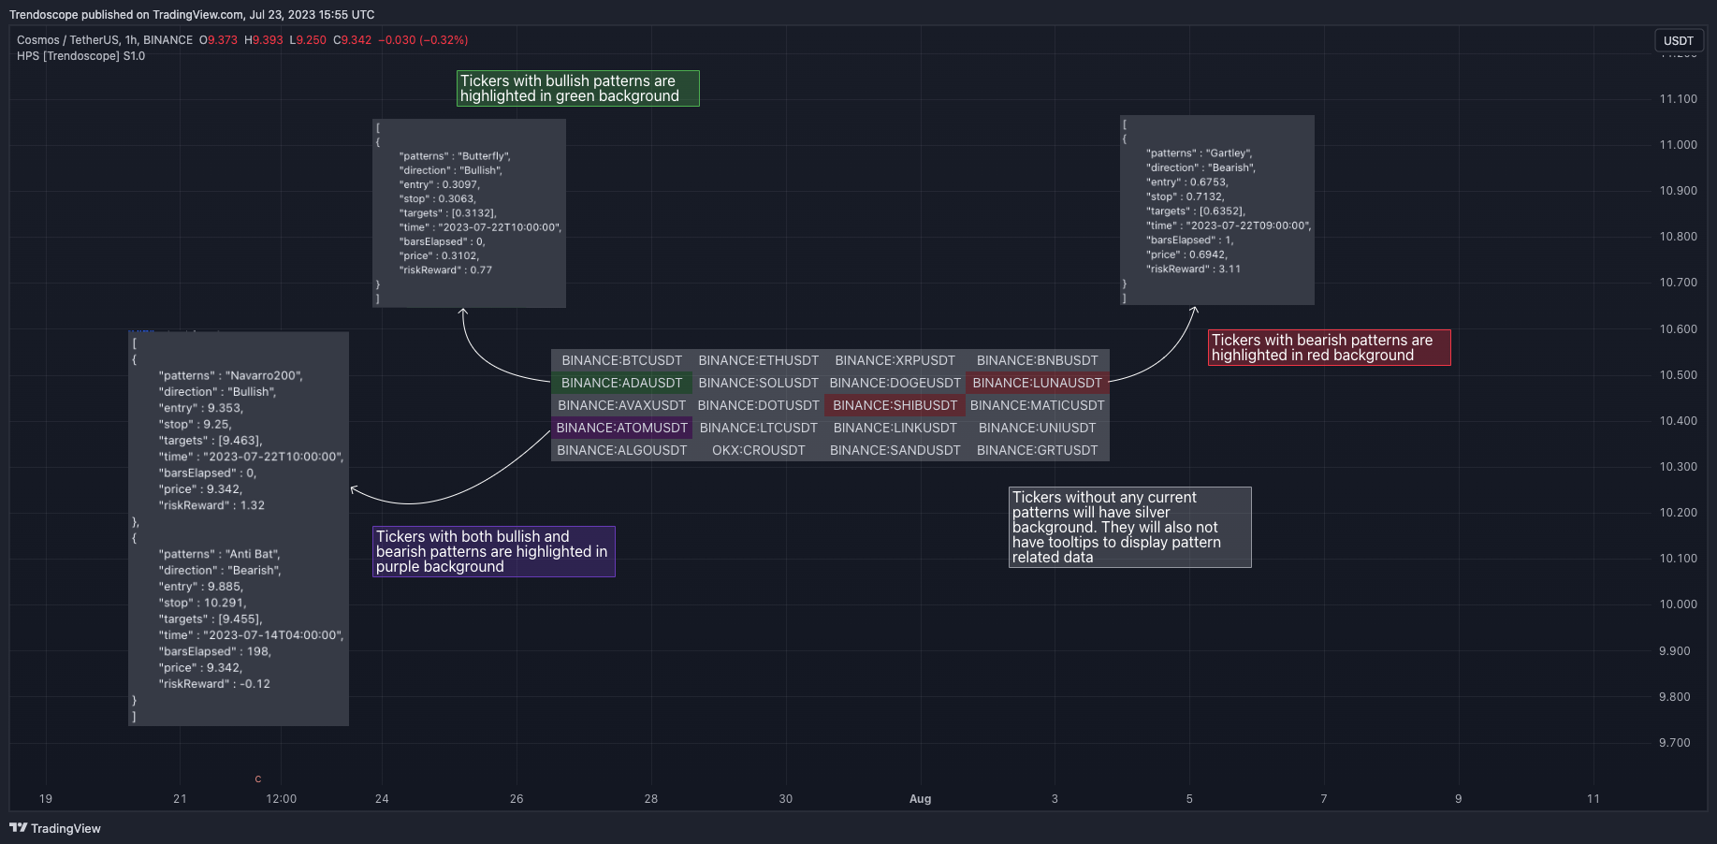Click the Butterfly pattern tooltip box
The width and height of the screenshot is (1717, 844).
tap(469, 212)
